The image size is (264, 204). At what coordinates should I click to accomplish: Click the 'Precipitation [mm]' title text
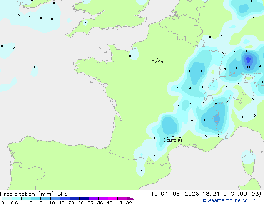tap(27, 194)
